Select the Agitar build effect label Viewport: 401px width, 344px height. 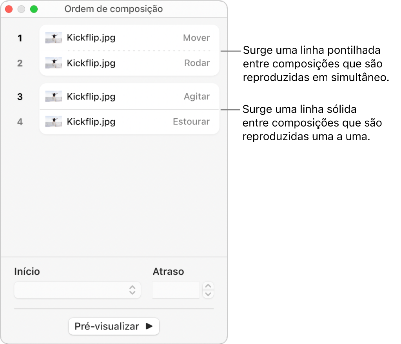[197, 96]
